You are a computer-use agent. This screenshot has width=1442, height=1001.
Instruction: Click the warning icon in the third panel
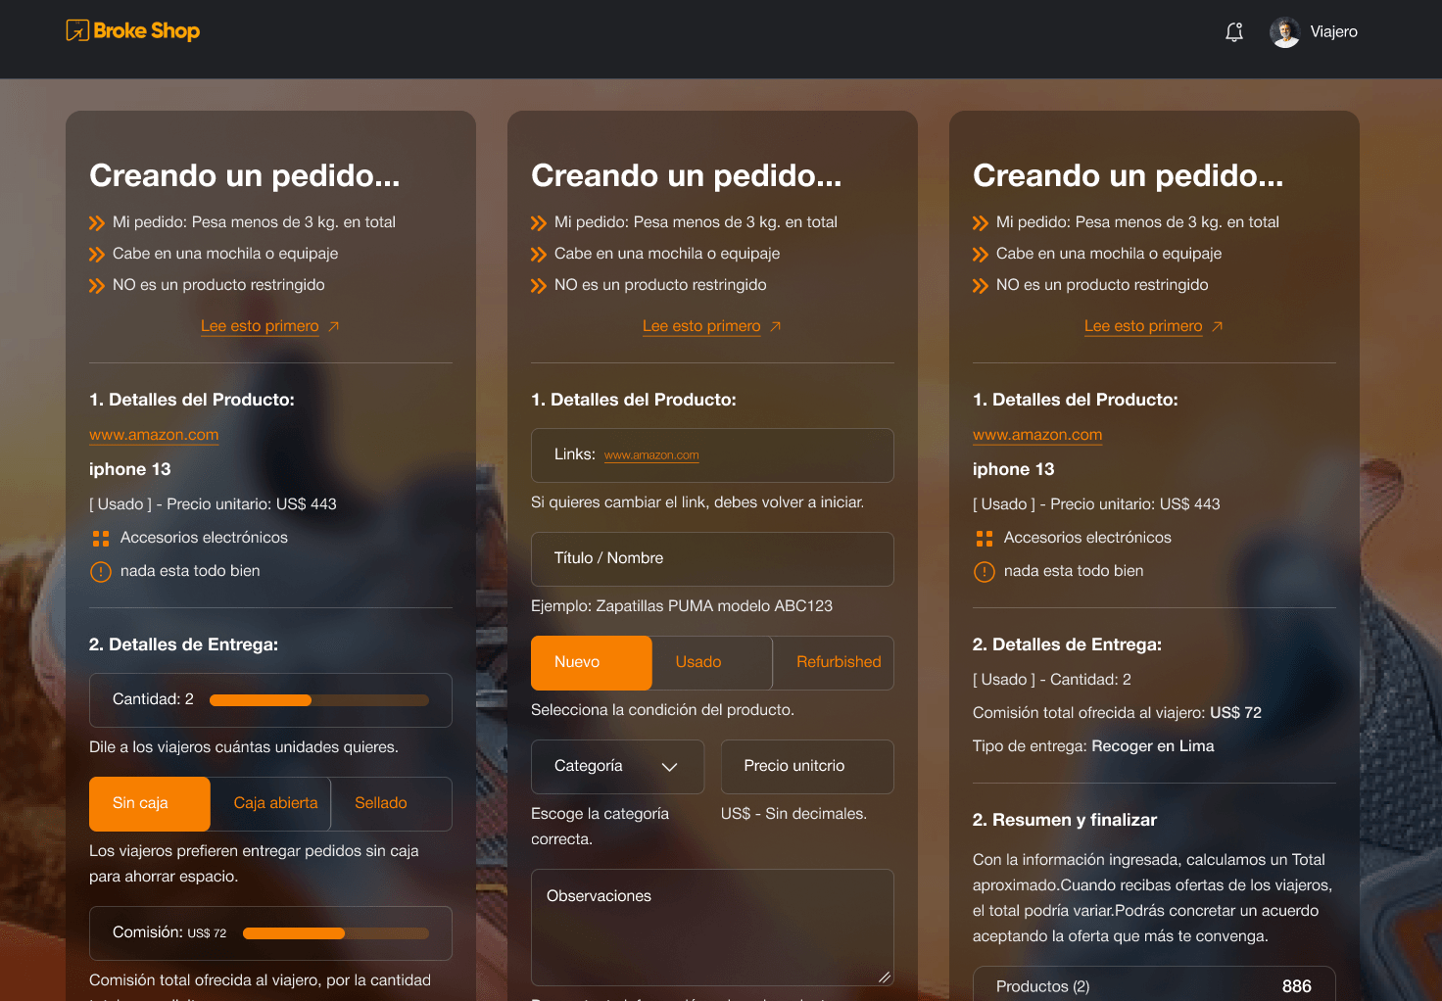coord(984,571)
